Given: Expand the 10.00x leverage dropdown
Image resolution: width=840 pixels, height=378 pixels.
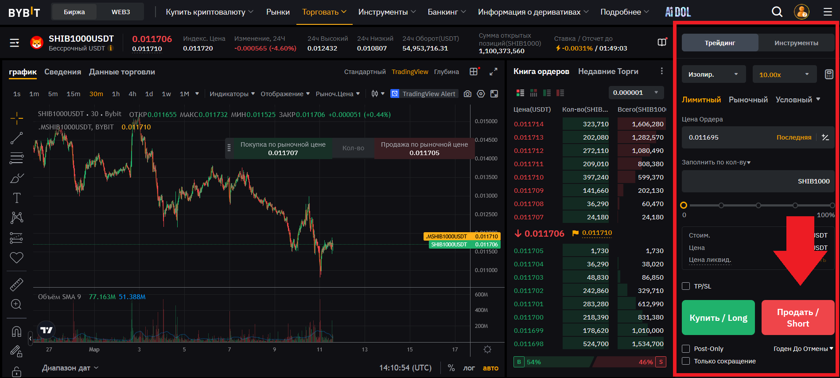Looking at the screenshot, I should (784, 74).
